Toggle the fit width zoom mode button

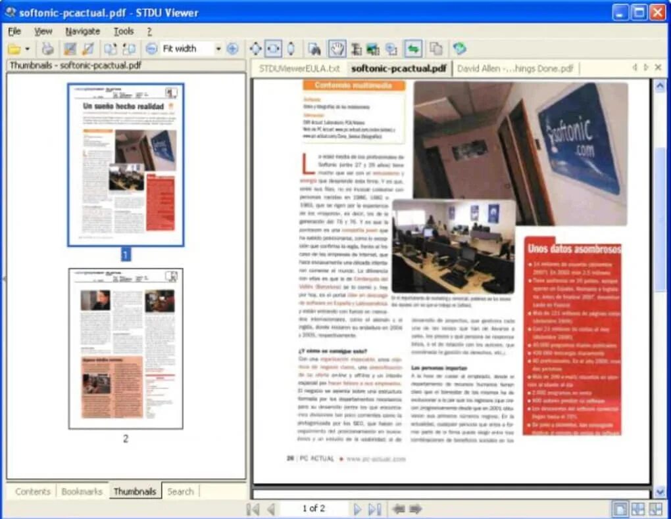[273, 49]
